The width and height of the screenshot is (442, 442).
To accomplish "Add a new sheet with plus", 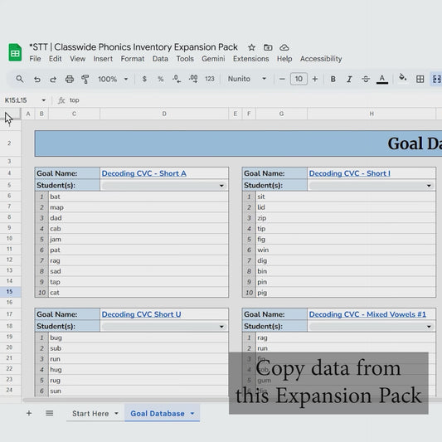I will [29, 413].
